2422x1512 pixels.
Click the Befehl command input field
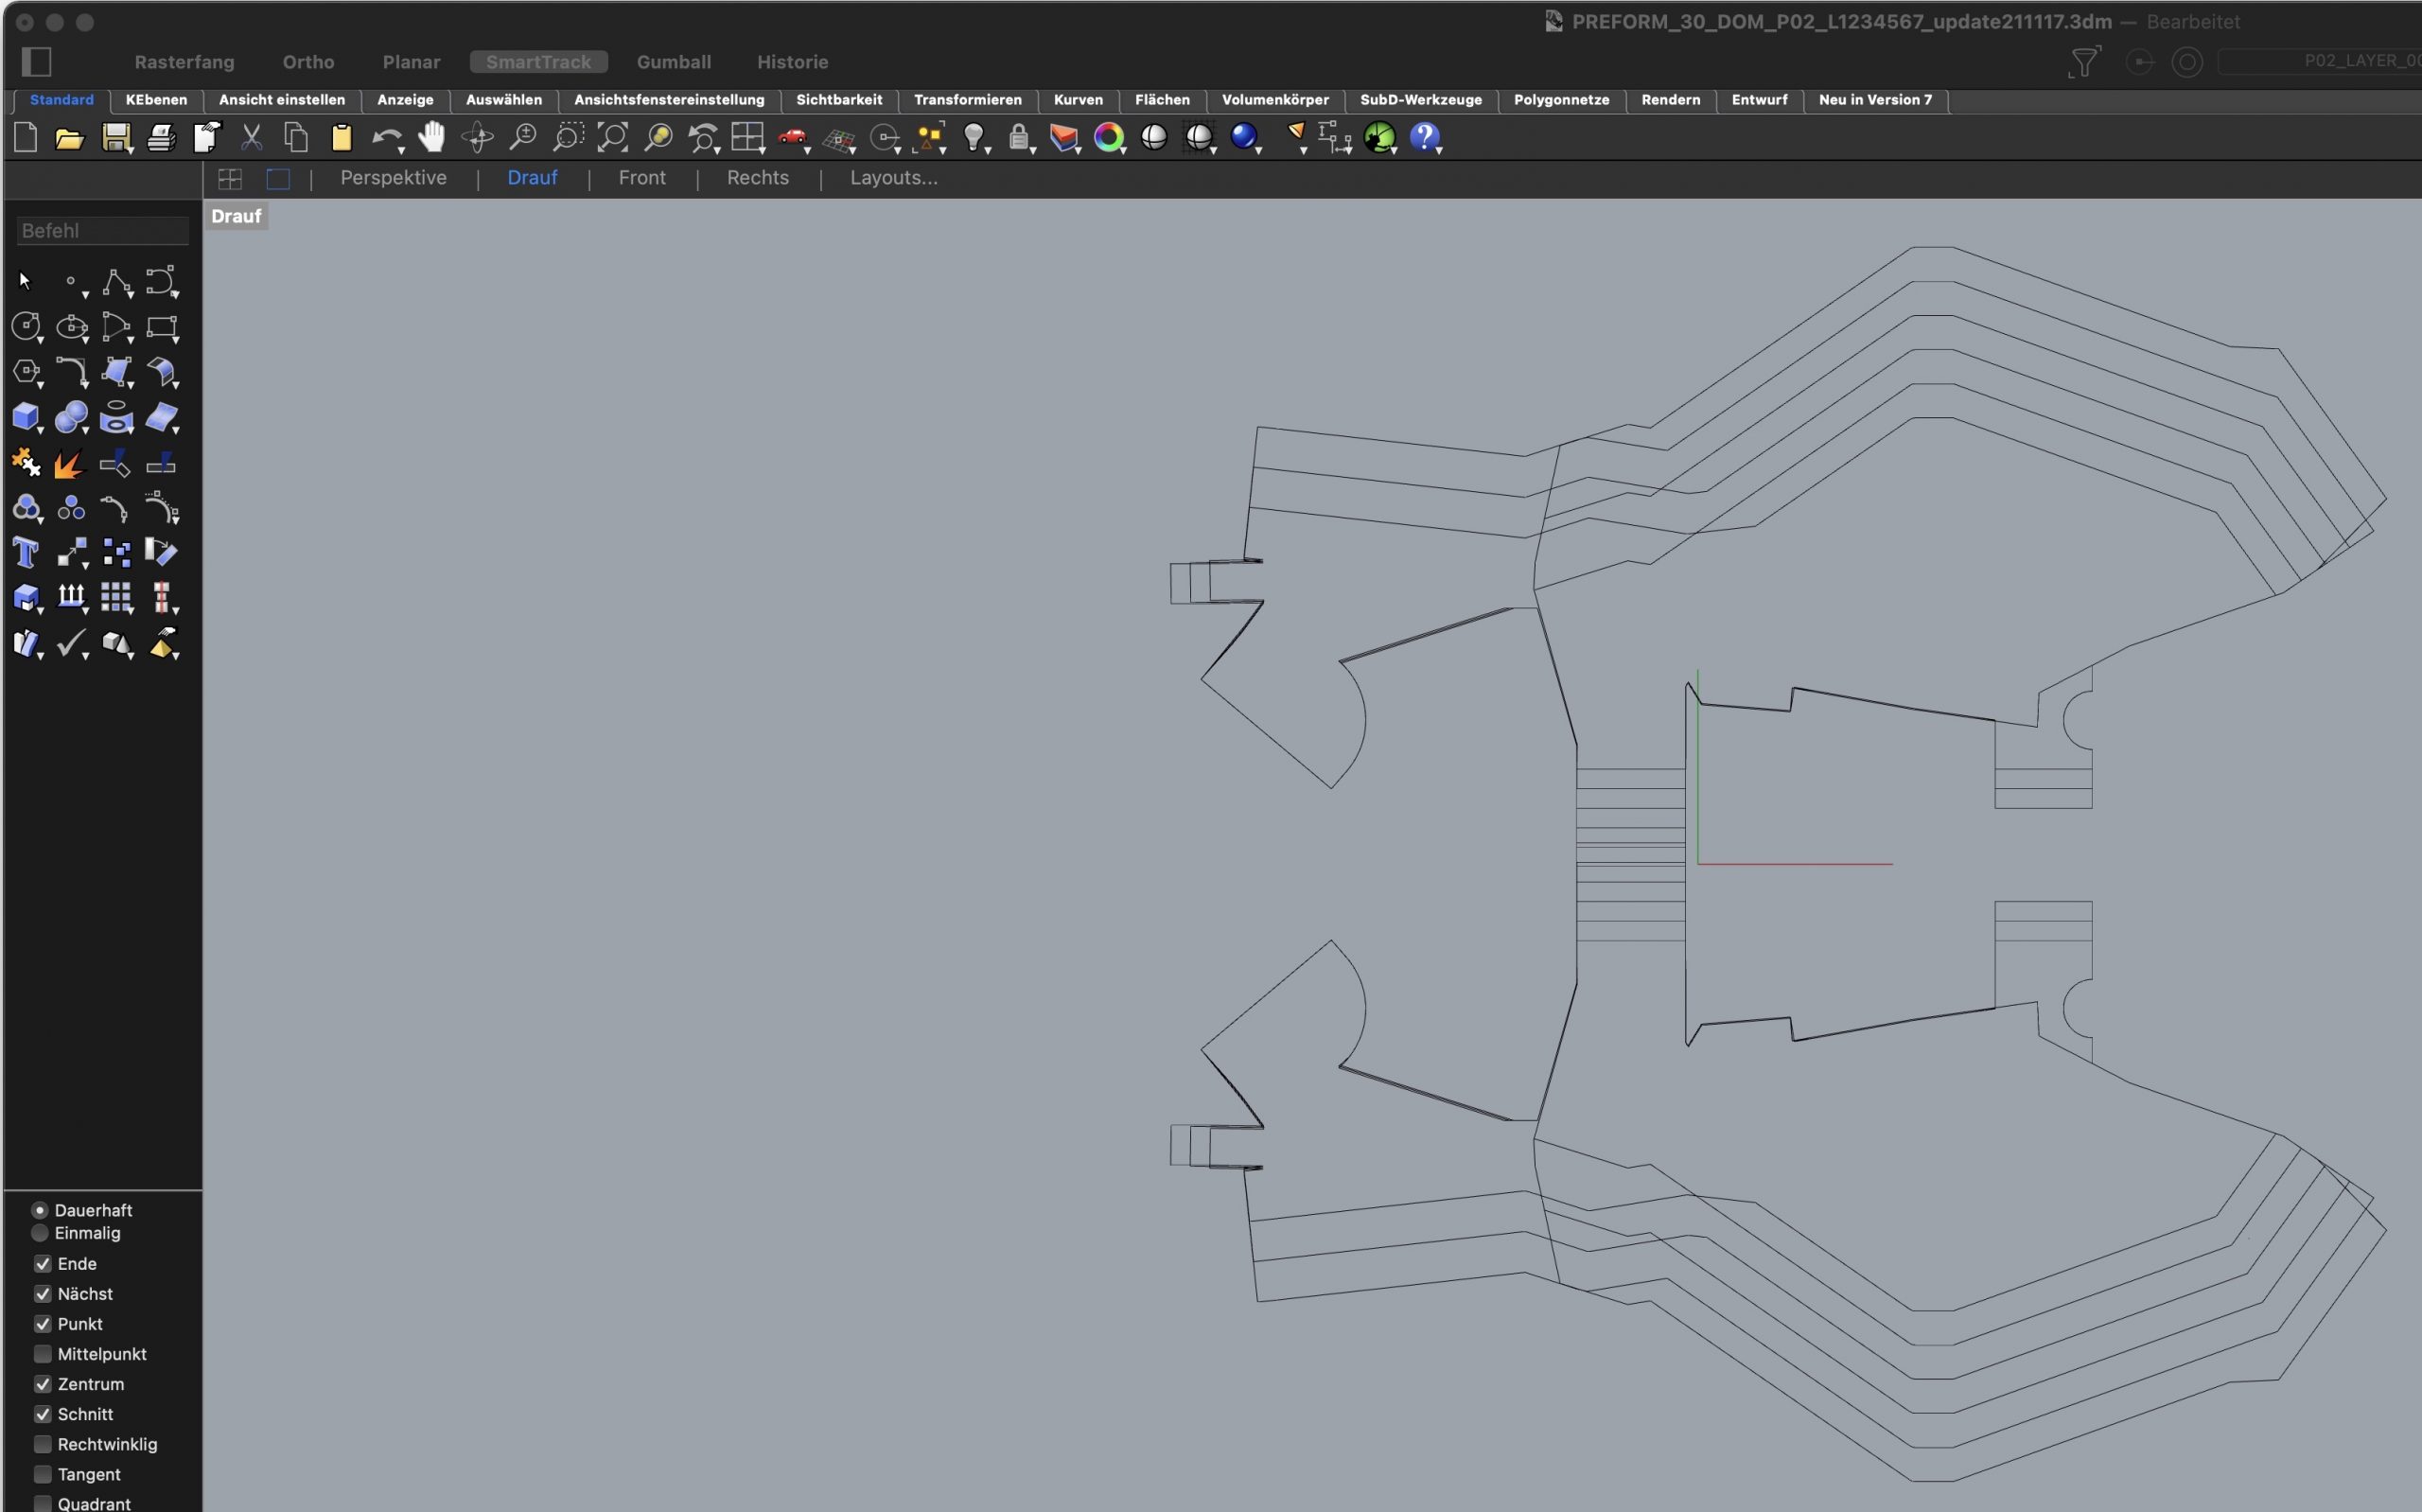click(x=102, y=231)
